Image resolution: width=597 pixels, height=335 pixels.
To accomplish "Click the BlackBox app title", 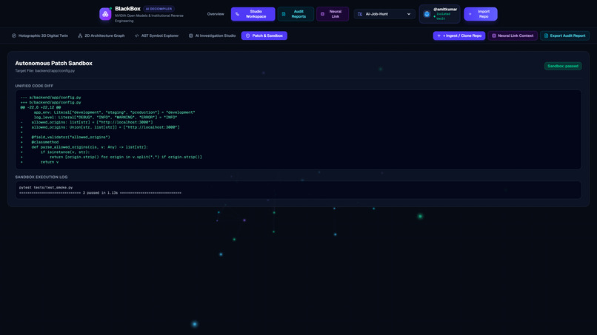I will tap(127, 9).
